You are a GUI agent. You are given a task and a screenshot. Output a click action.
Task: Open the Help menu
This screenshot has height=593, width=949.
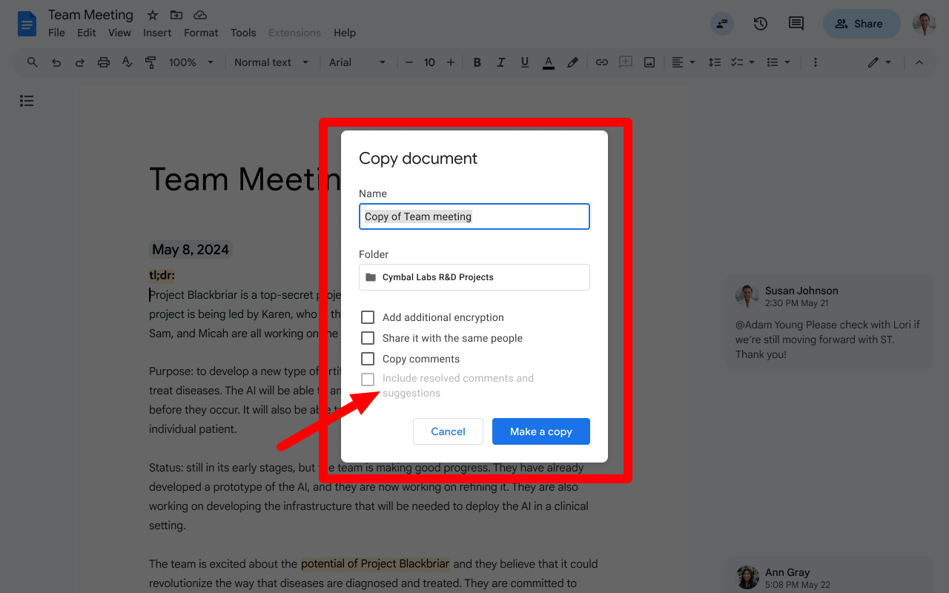click(x=345, y=33)
